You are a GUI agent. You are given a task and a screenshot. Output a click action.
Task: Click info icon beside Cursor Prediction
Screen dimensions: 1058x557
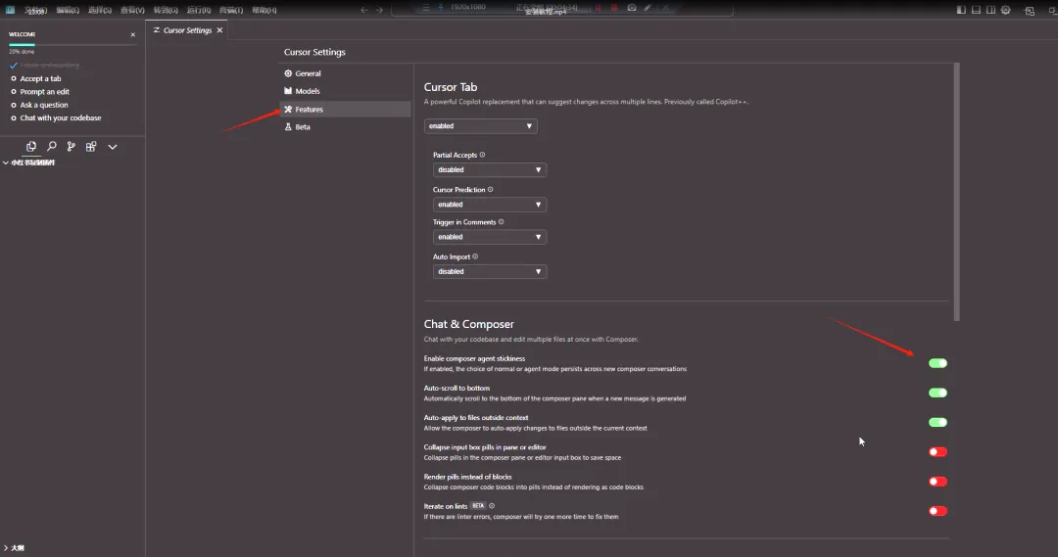point(491,190)
